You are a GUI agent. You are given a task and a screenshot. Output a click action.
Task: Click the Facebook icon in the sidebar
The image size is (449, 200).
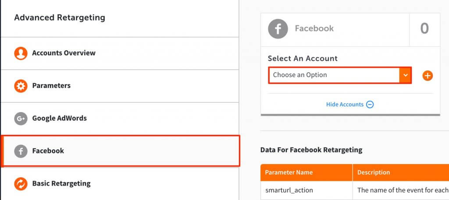[21, 151]
